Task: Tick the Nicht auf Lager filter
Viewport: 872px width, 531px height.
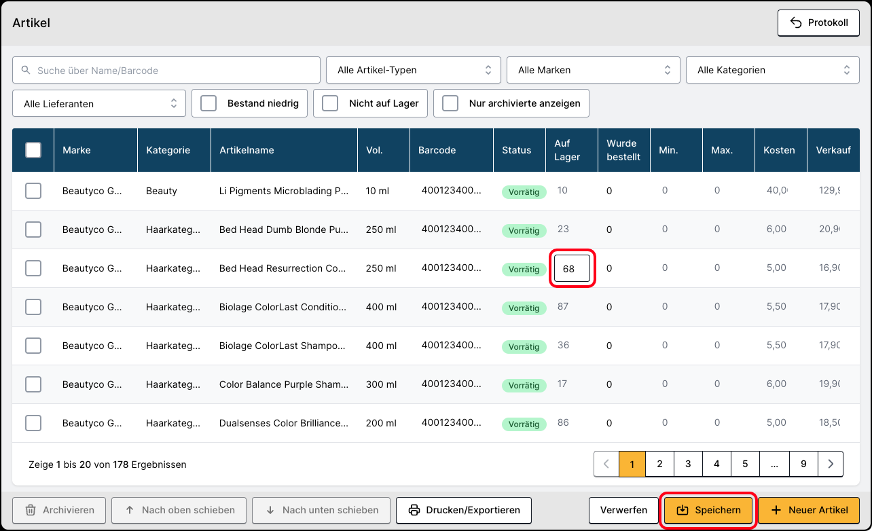Action: point(330,103)
